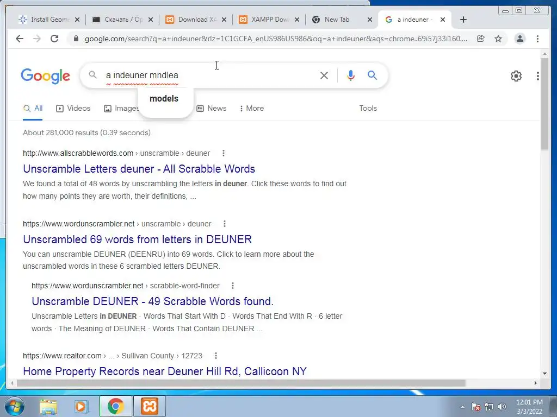The width and height of the screenshot is (557, 417).
Task: Click the results count text
Action: (86, 132)
